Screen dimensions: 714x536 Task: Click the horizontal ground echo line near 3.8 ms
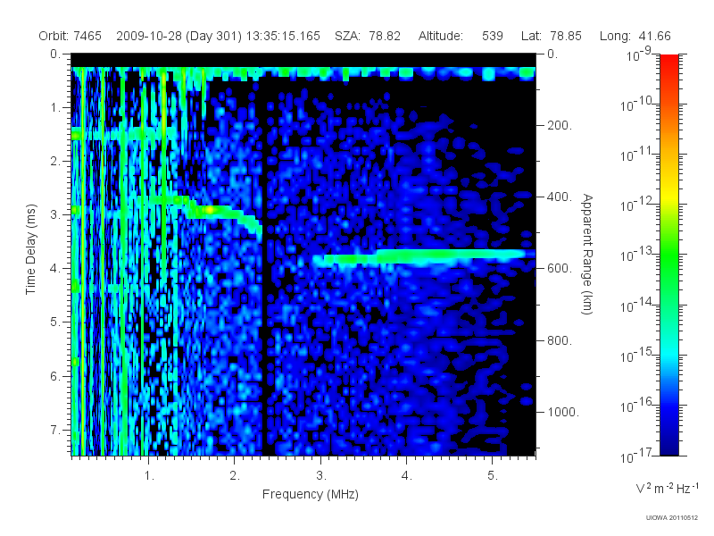423,257
